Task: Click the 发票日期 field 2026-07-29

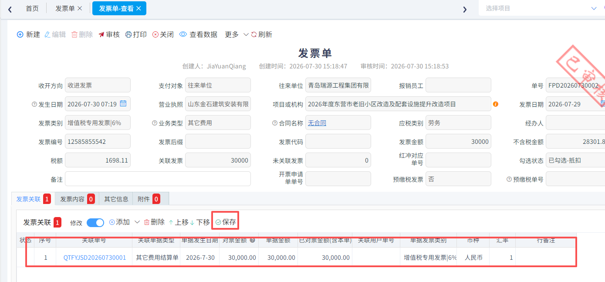Action: 575,104
